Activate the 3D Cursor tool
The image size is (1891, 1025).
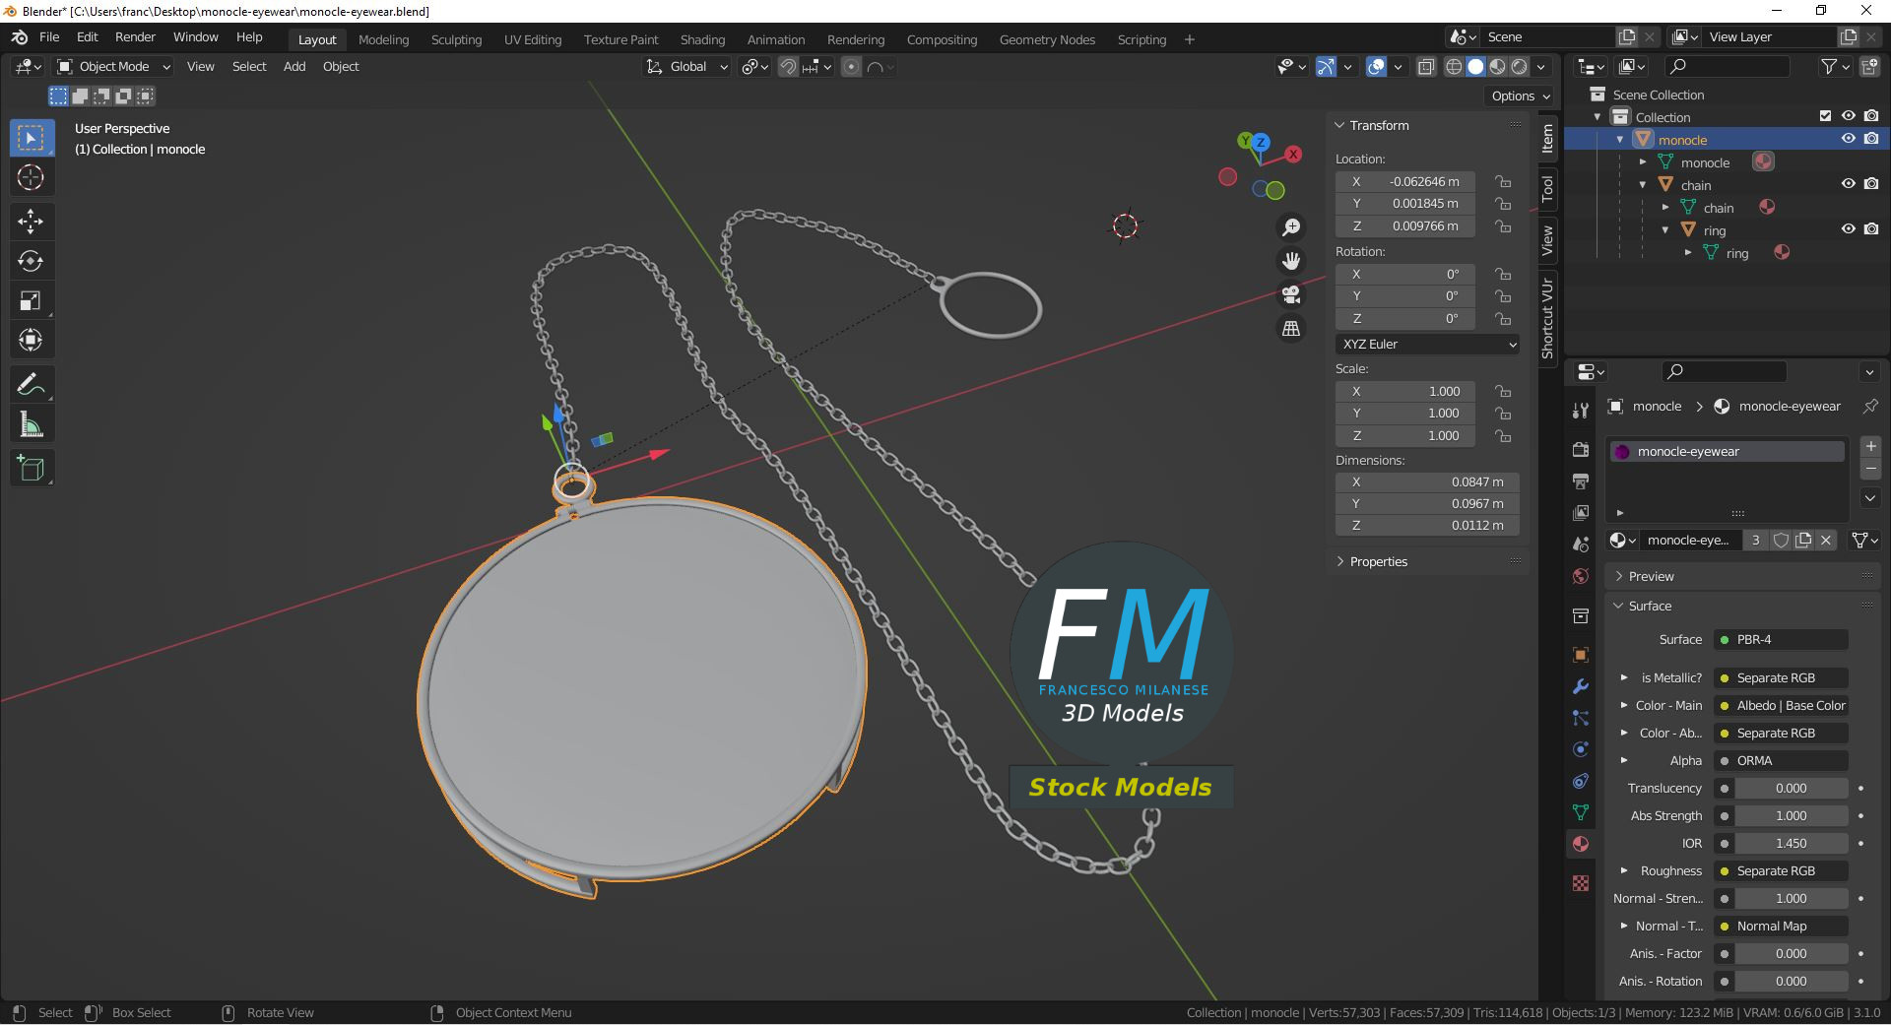click(31, 177)
